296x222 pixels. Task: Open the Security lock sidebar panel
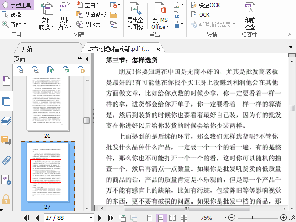(x=6, y=199)
